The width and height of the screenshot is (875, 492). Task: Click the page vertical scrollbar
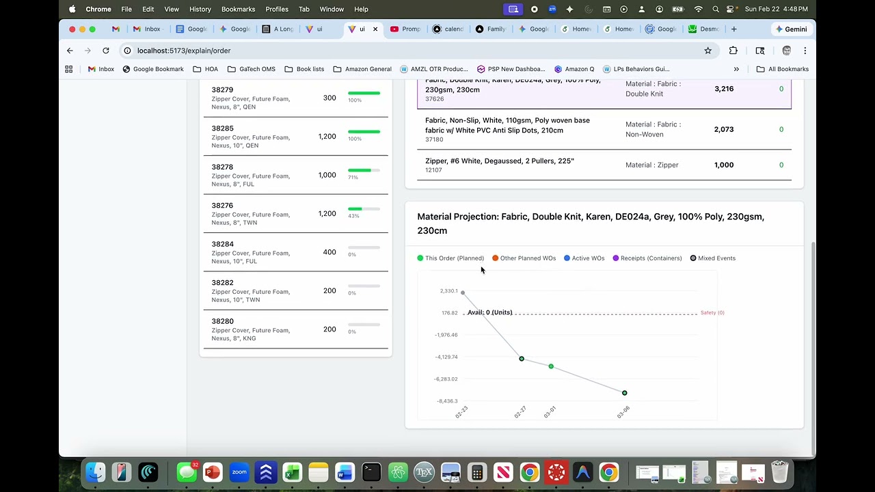click(x=812, y=348)
